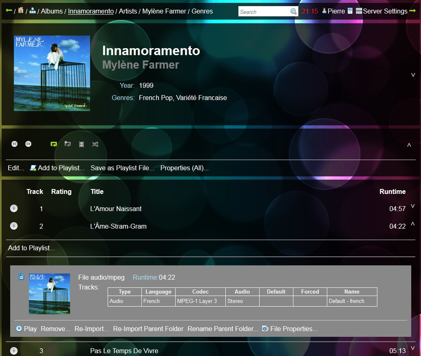Click Edit... for the album
Viewport: 421px width, 356px height.
16,168
